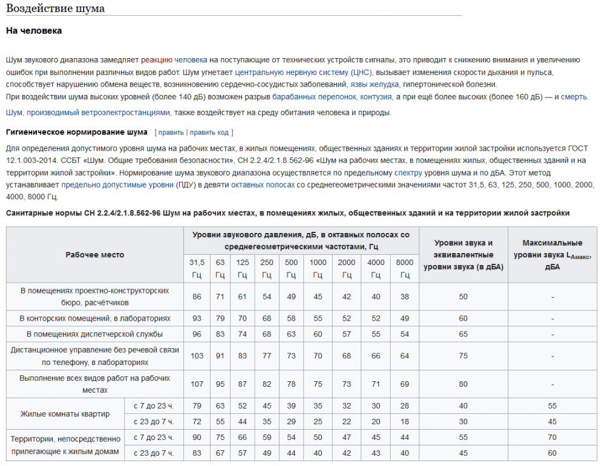Click 'править код' edit source link
Viewport: 605px width, 466px height.
(x=209, y=133)
